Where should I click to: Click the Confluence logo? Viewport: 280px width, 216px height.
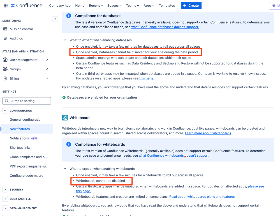pyautogui.click(x=26, y=6)
